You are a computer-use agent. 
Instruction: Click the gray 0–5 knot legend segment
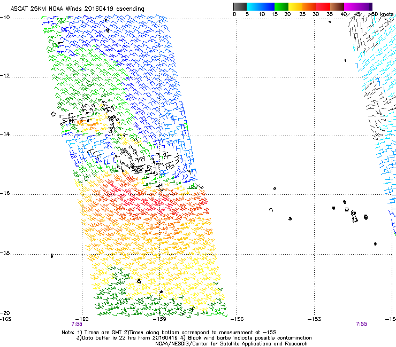(x=240, y=6)
